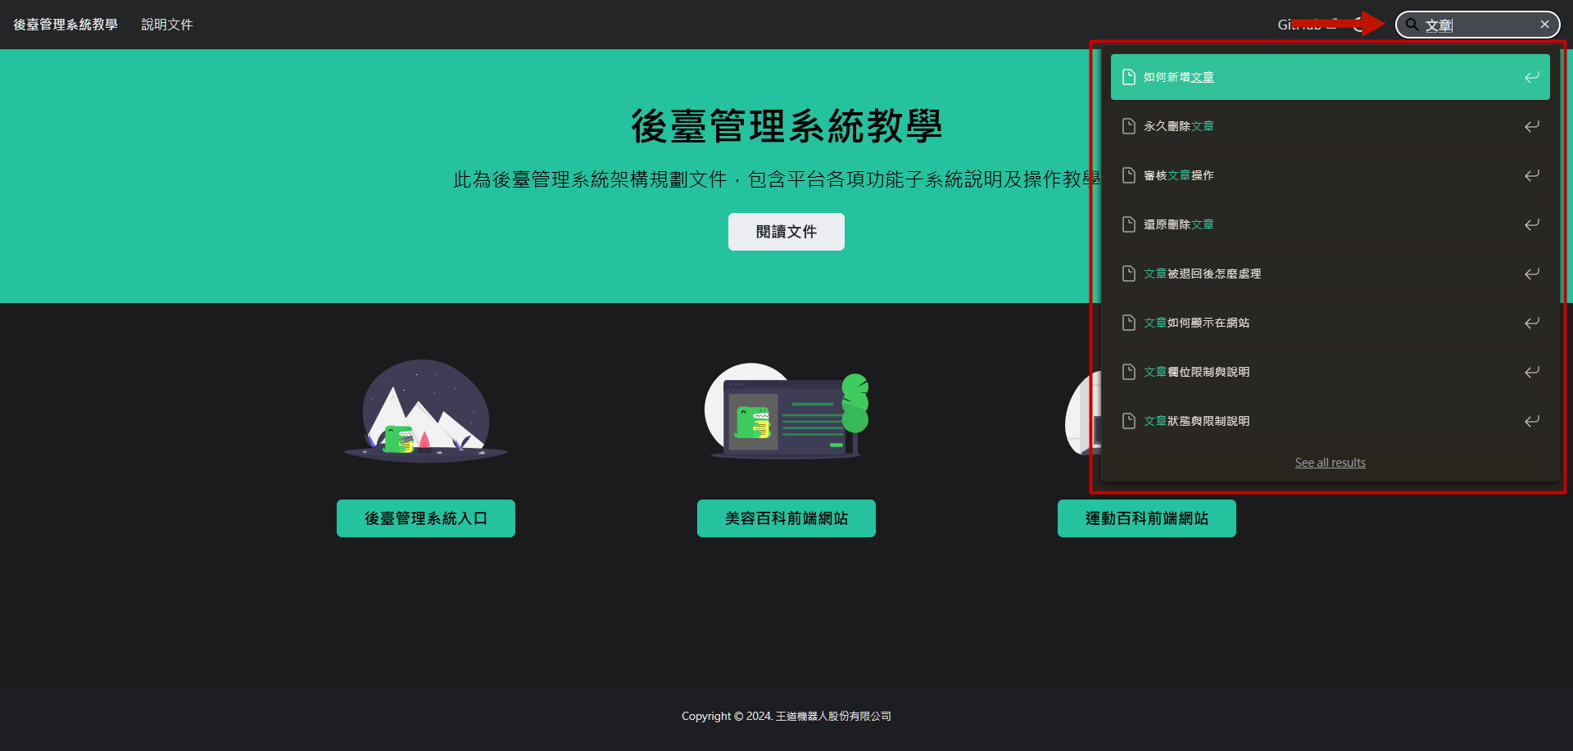Viewport: 1573px width, 751px height.
Task: Click the document icon beside 永久刪除文章
Action: point(1129,126)
